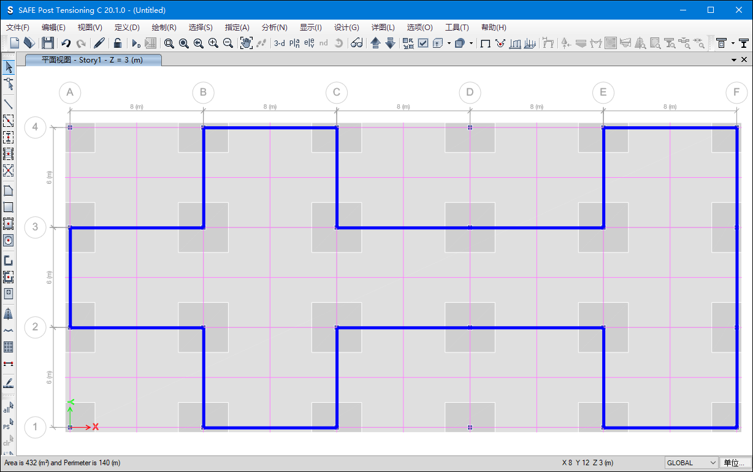The image size is (753, 472).
Task: Click the Move Up in List arrow
Action: point(376,43)
